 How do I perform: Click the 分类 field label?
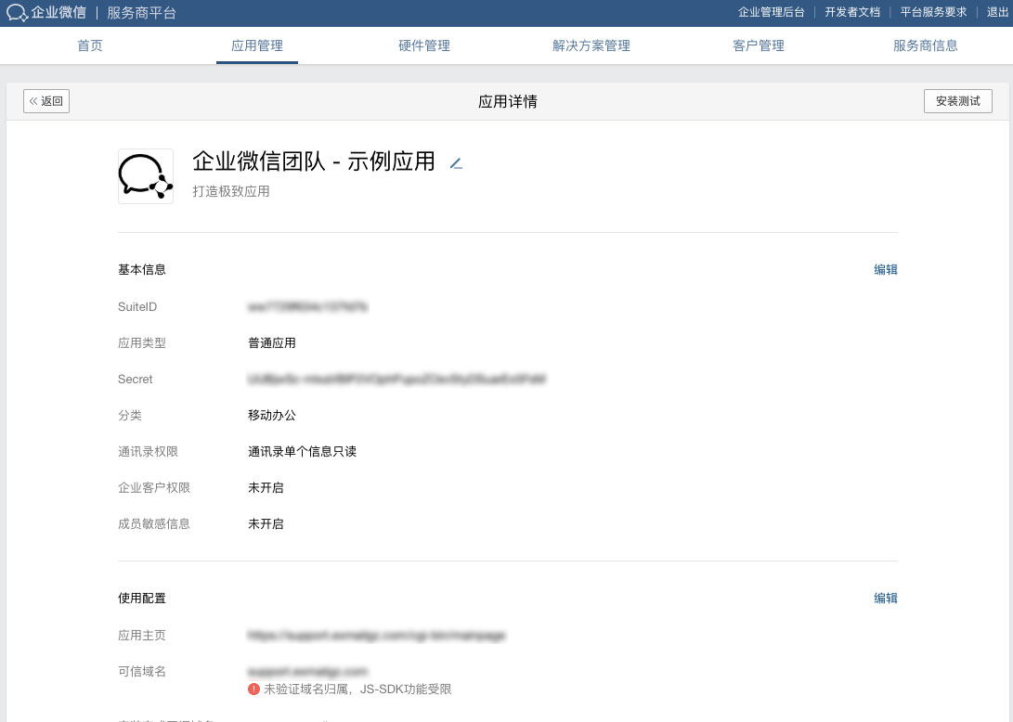pyautogui.click(x=130, y=415)
